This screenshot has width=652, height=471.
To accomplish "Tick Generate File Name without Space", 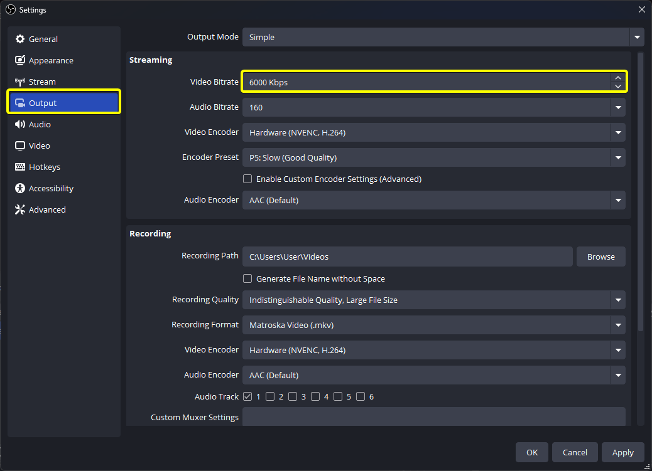I will pyautogui.click(x=247, y=278).
